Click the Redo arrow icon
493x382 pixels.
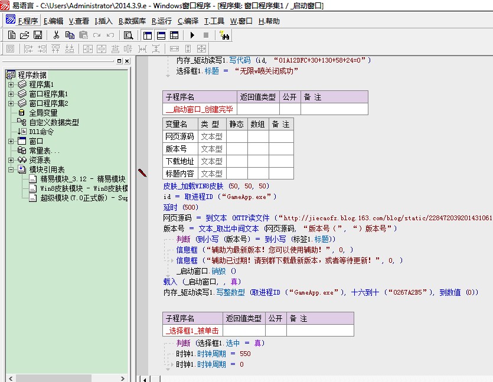(x=97, y=35)
